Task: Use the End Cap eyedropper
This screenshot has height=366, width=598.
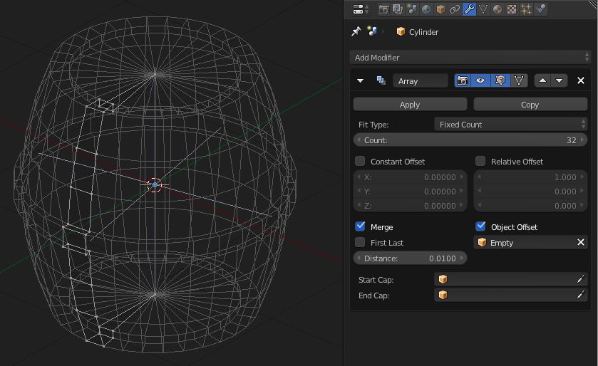Action: 580,296
